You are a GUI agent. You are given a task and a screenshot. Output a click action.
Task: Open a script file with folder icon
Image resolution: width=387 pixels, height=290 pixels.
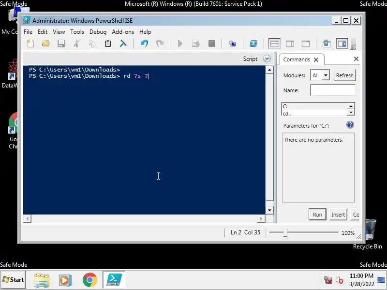click(46, 43)
